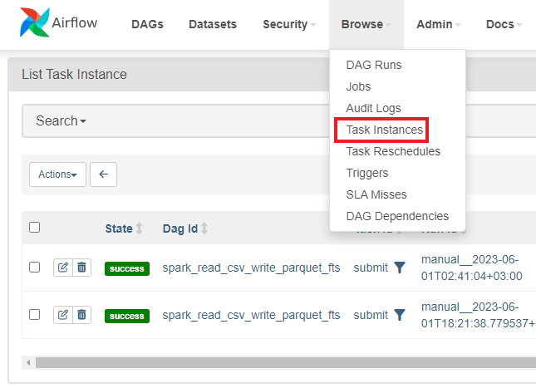Check the second task instance row checkbox

(35, 314)
